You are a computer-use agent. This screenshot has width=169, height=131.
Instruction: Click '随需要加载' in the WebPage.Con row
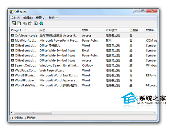coord(113,70)
